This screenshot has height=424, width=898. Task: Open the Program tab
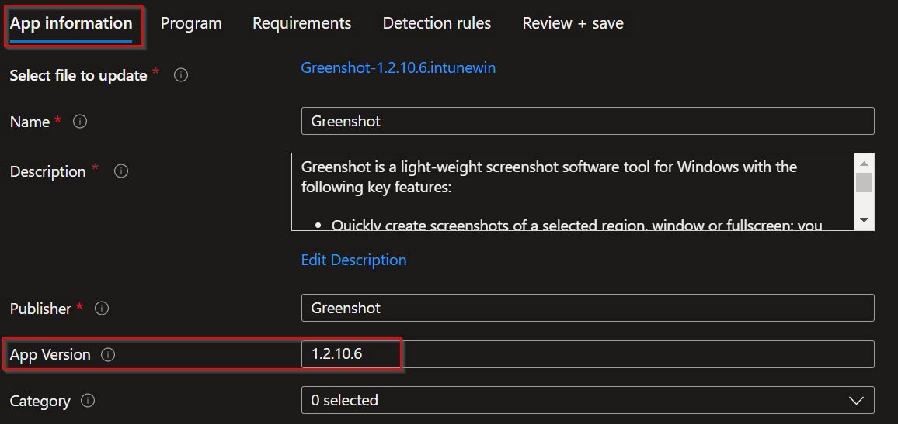pyautogui.click(x=191, y=23)
